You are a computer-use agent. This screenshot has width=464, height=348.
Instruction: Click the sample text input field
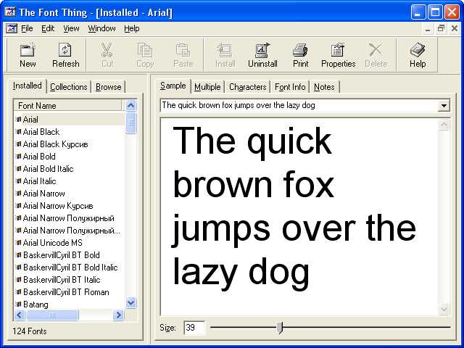pos(299,105)
